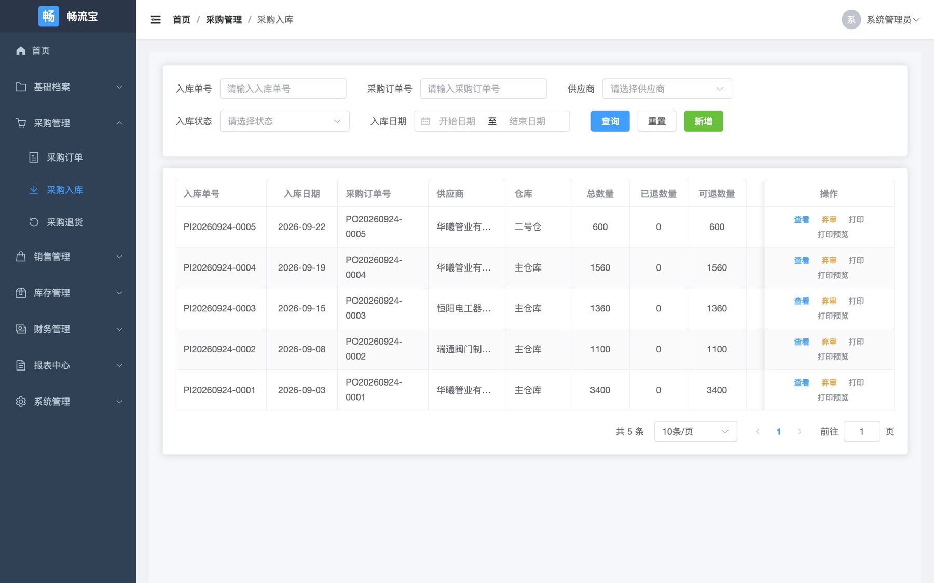Open 首页 in the sidebar
Viewport: 934px width, 583px height.
(68, 50)
